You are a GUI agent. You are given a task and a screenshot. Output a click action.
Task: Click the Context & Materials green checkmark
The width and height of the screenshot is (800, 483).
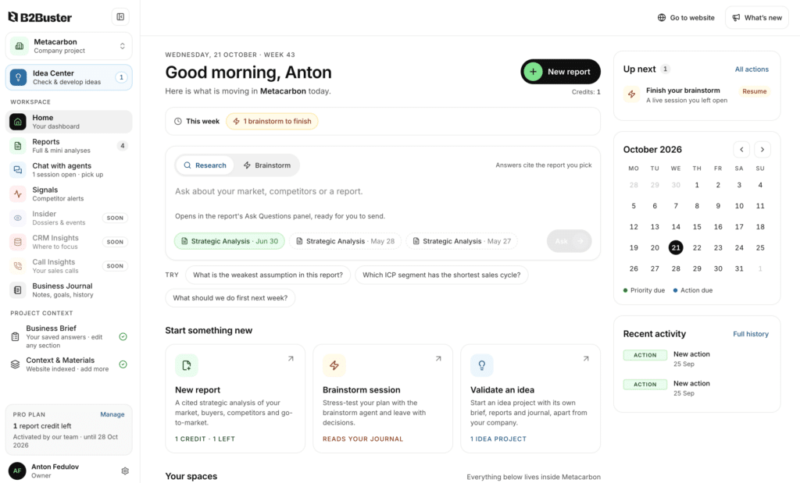(x=123, y=364)
